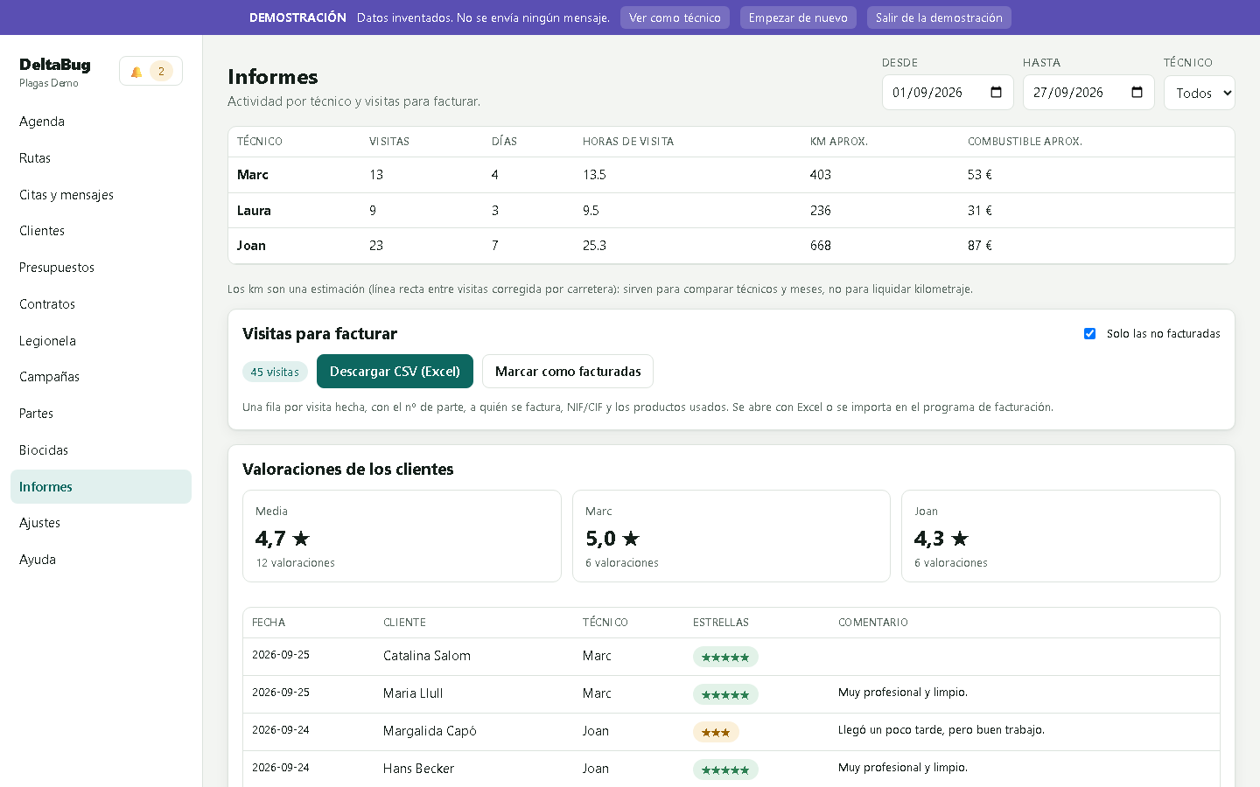Open Contratos from the sidebar

point(101,304)
